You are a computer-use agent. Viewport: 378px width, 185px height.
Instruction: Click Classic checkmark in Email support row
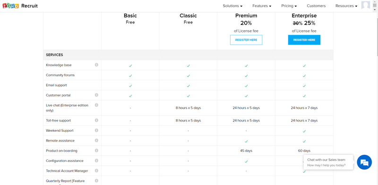[188, 86]
